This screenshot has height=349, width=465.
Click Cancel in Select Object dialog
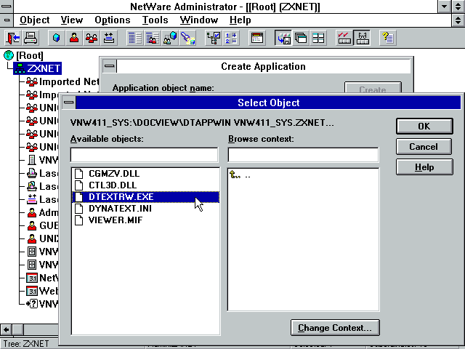coord(424,147)
